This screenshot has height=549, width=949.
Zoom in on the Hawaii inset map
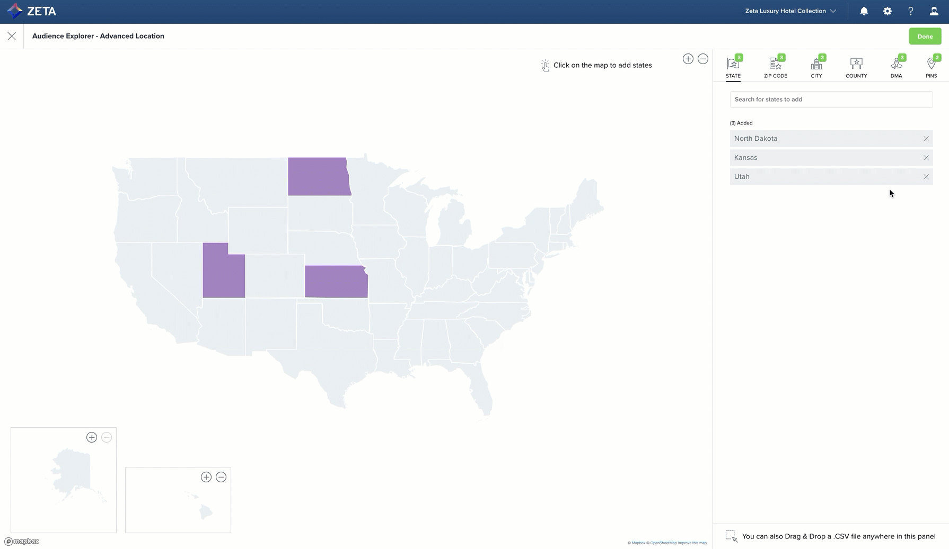coord(206,477)
